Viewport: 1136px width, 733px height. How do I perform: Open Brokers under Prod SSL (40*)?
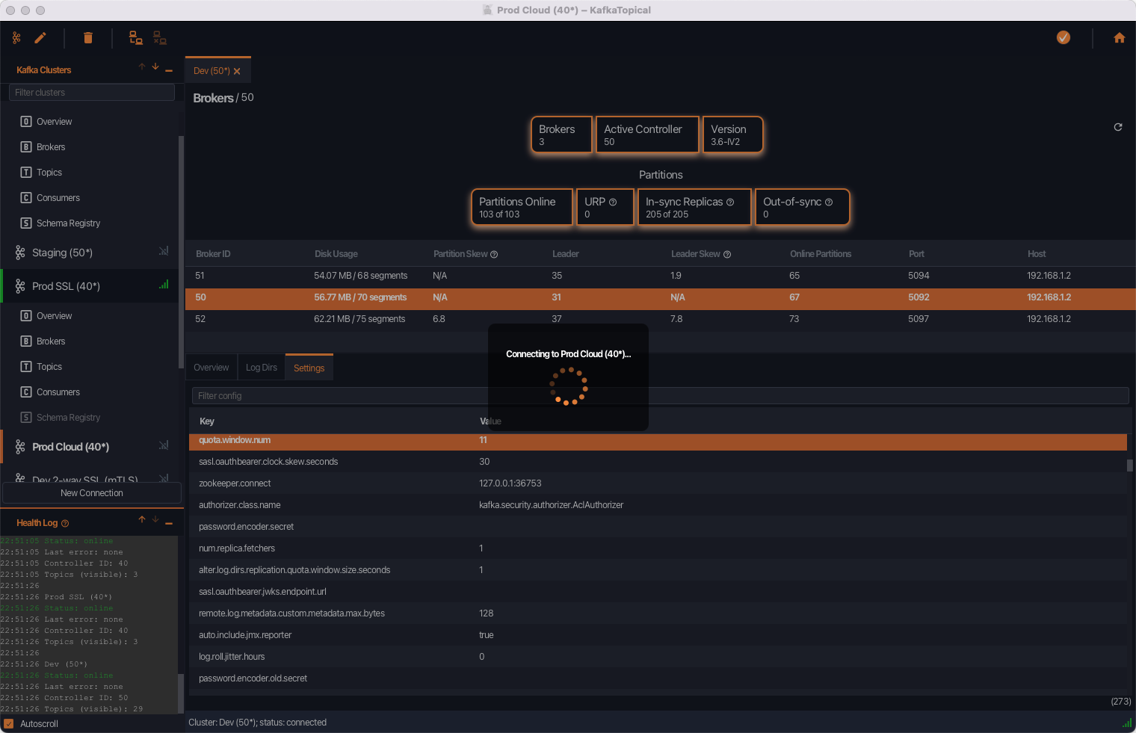(x=51, y=341)
